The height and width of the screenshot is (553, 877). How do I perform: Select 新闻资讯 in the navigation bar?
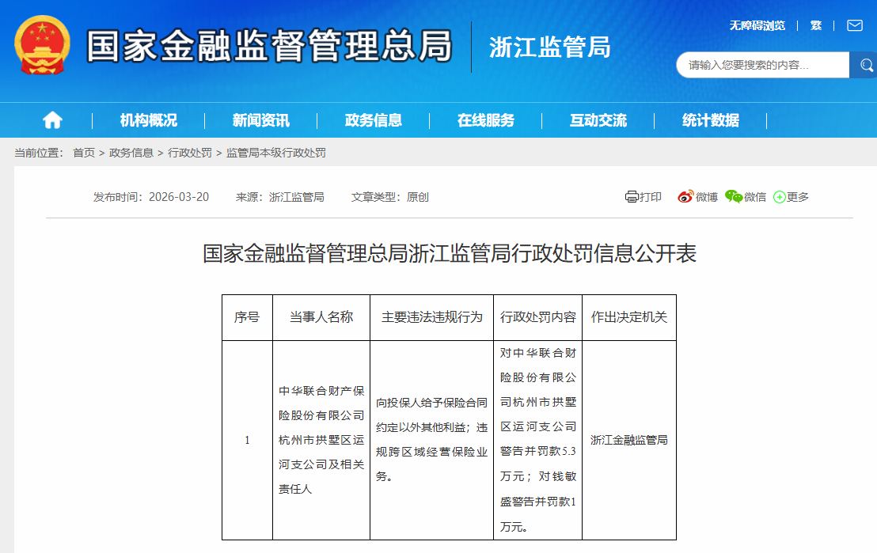261,120
